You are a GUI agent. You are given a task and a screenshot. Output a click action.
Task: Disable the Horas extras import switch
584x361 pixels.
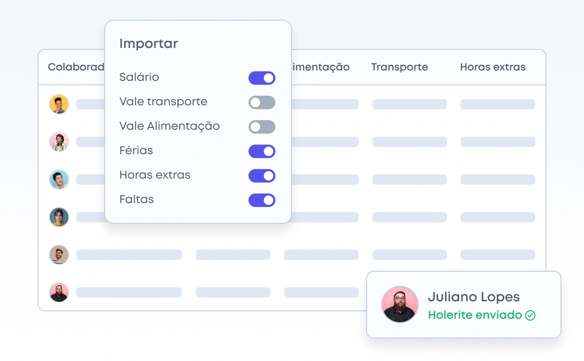click(261, 176)
